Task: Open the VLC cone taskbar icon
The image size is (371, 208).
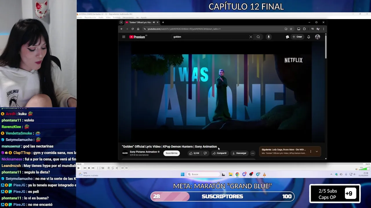Action: [x=264, y=174]
